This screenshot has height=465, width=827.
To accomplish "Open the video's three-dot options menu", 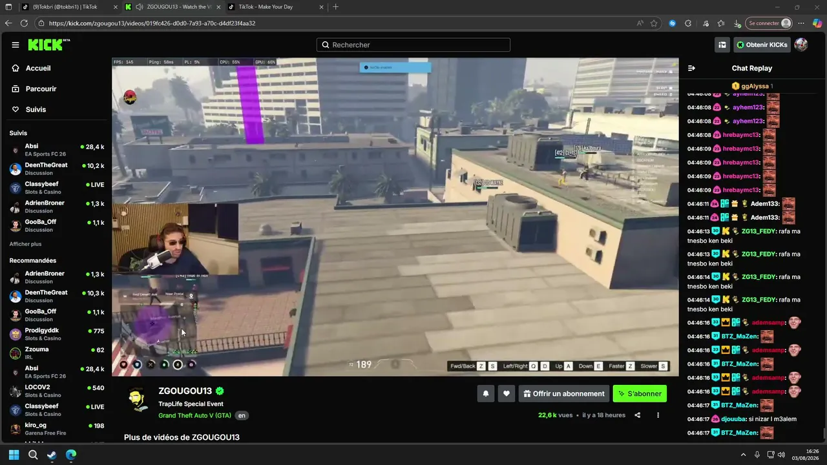I will coord(658,415).
